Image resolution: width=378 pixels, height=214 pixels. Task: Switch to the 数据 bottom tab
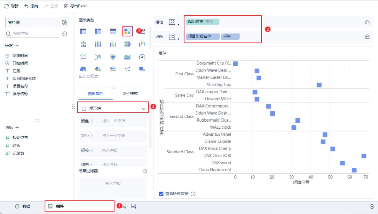click(23, 206)
